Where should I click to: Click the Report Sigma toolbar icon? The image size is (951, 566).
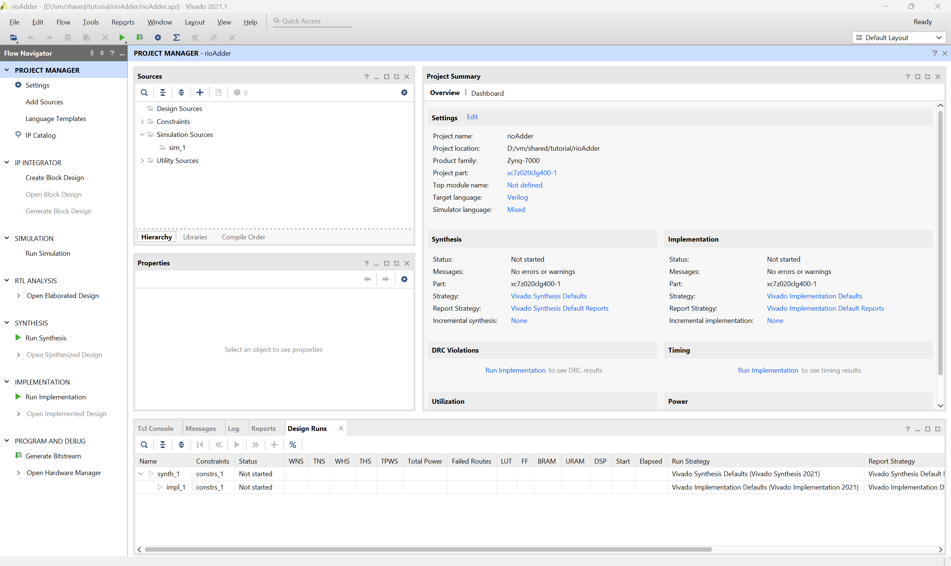point(176,37)
